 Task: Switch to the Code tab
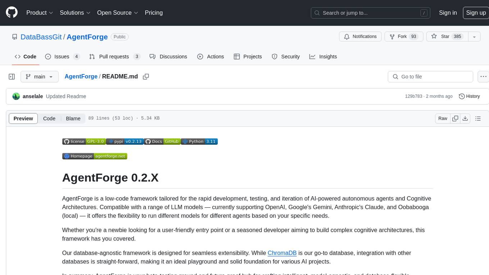[26, 57]
